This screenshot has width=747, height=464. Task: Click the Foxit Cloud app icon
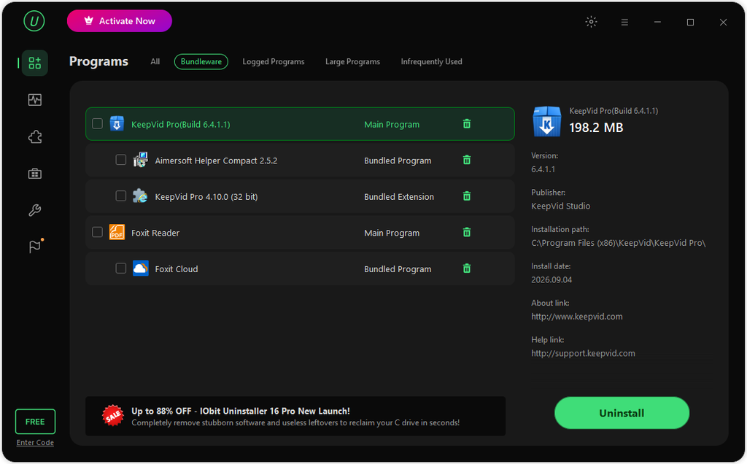(141, 268)
